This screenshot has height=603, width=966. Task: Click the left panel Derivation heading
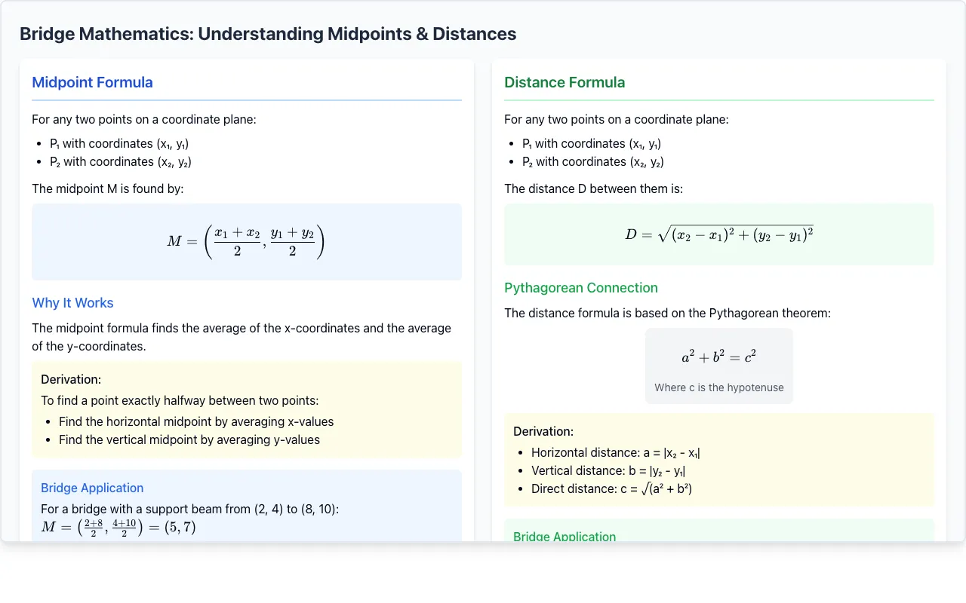71,379
